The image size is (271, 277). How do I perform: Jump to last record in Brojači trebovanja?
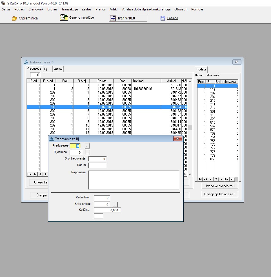[x=232, y=179]
